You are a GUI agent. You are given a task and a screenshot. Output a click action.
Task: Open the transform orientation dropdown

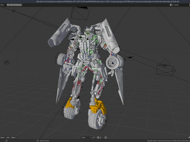point(86,138)
